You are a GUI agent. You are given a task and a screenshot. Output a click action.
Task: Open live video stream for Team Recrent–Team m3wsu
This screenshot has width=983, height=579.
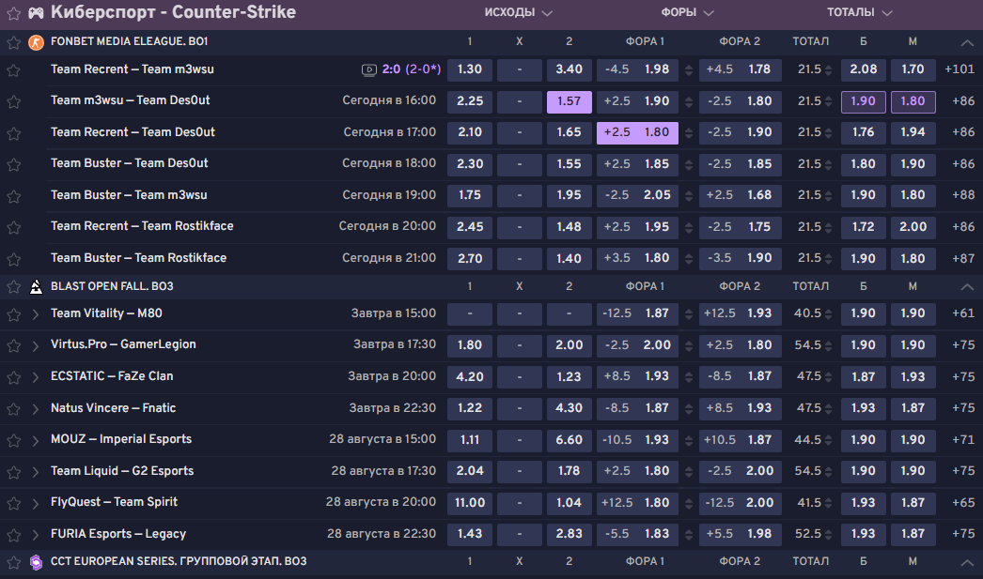(x=368, y=69)
